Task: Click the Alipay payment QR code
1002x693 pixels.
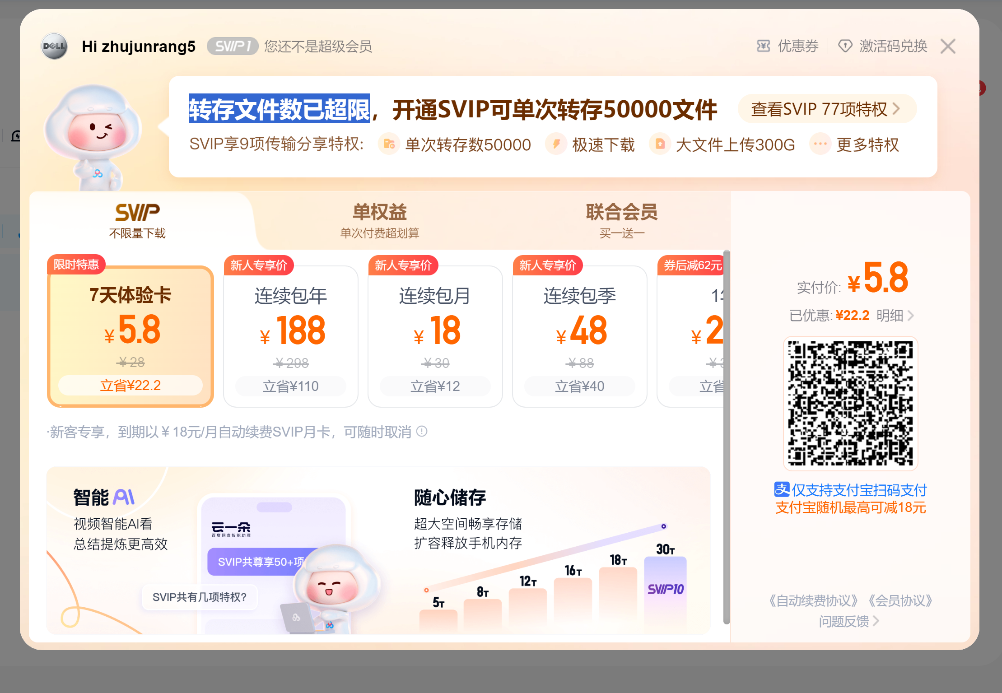Action: 851,403
